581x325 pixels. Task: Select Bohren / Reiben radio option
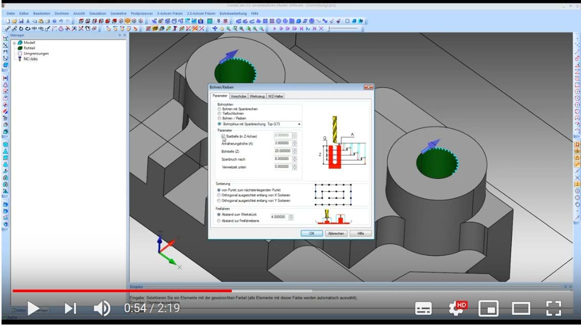coord(219,118)
